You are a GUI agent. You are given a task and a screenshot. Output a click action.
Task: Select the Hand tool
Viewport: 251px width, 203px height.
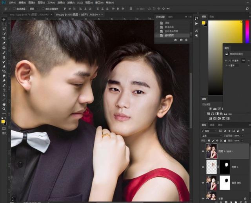(x=4, y=104)
